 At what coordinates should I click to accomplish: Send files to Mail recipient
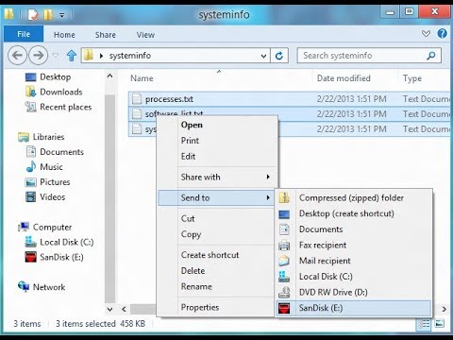tap(353, 261)
